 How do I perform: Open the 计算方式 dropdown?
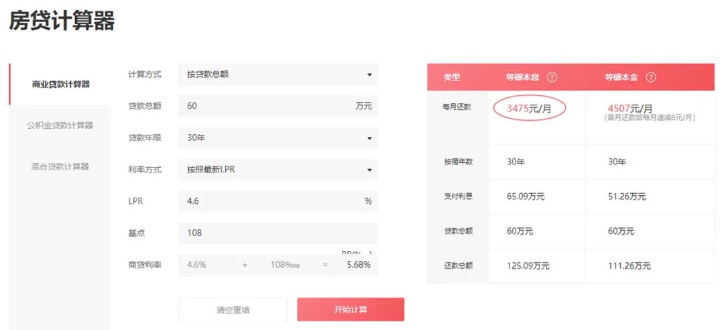[x=278, y=74]
